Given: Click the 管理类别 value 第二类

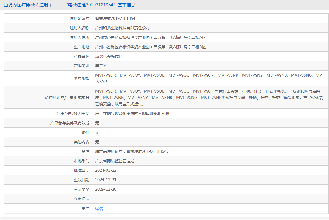Looking at the screenshot, I should [101, 66].
